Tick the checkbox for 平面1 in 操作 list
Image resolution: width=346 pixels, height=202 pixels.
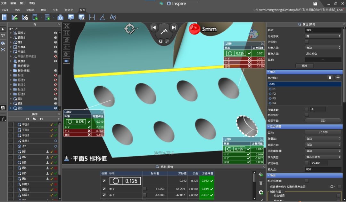pyautogui.click(x=11, y=125)
